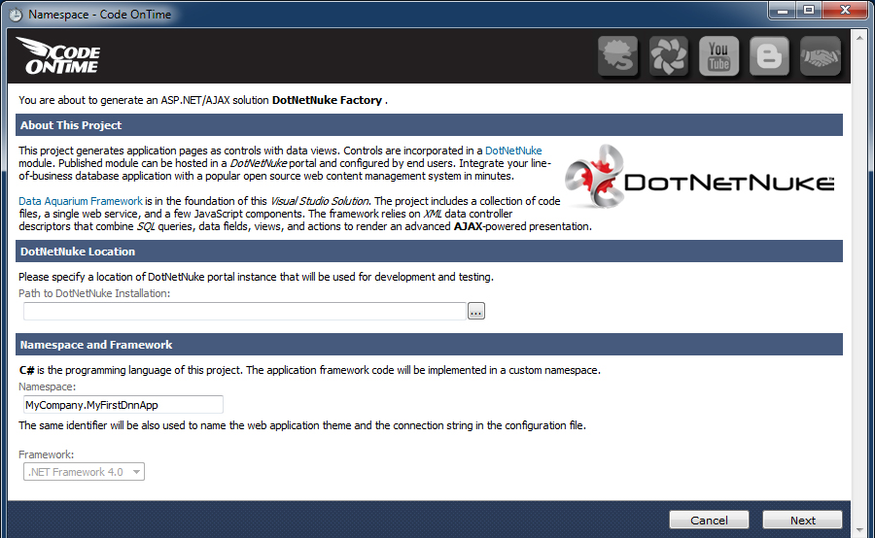Click the Framework: label

47,454
